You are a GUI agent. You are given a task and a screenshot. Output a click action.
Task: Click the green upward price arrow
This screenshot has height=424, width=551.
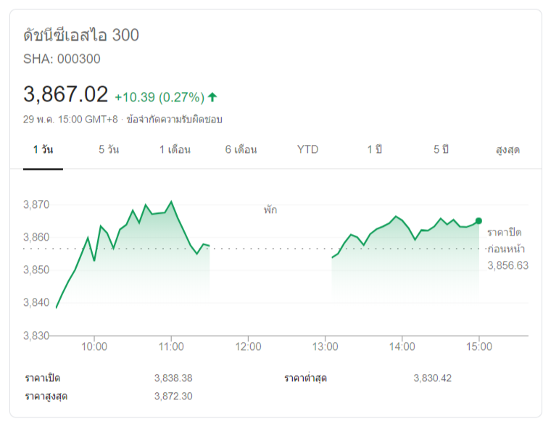point(212,96)
